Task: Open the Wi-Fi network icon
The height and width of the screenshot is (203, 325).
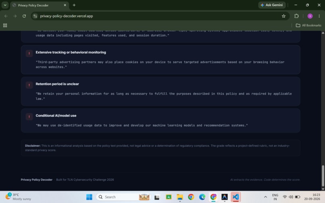Action: click(285, 197)
